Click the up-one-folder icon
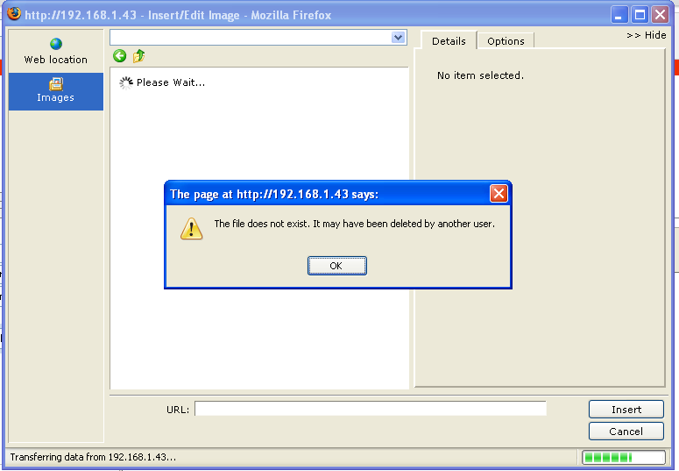679x471 pixels. pos(138,56)
